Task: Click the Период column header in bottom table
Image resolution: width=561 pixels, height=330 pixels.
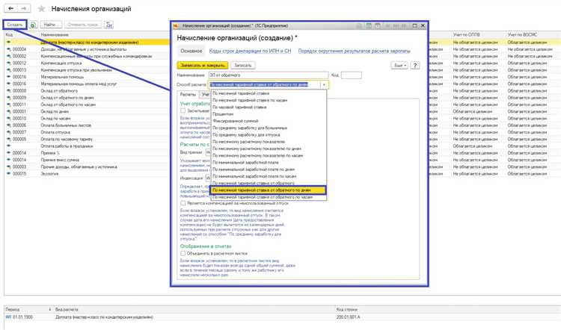Action: (13, 310)
